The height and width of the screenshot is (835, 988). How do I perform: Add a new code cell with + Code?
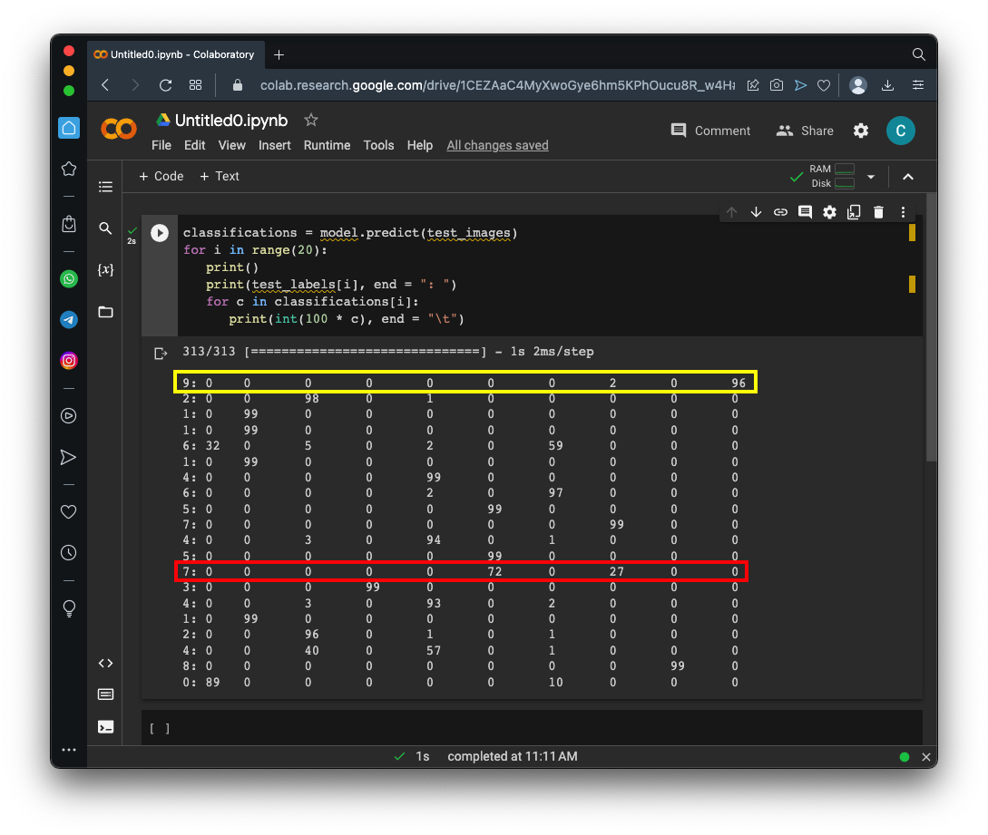point(161,176)
